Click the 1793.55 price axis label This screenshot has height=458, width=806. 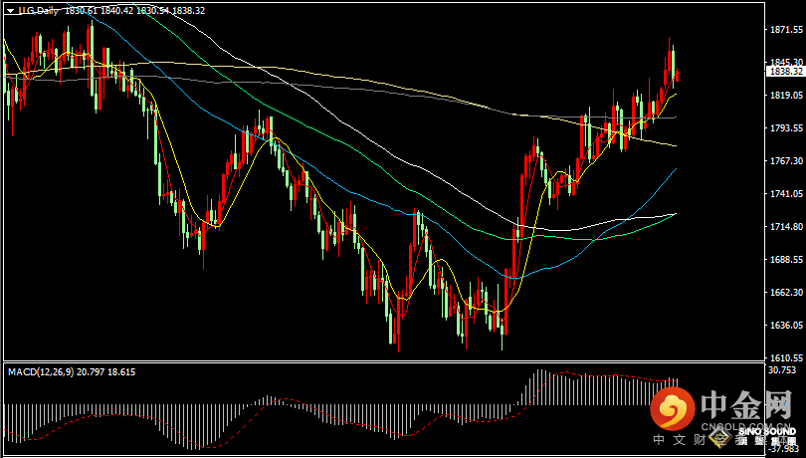point(785,128)
